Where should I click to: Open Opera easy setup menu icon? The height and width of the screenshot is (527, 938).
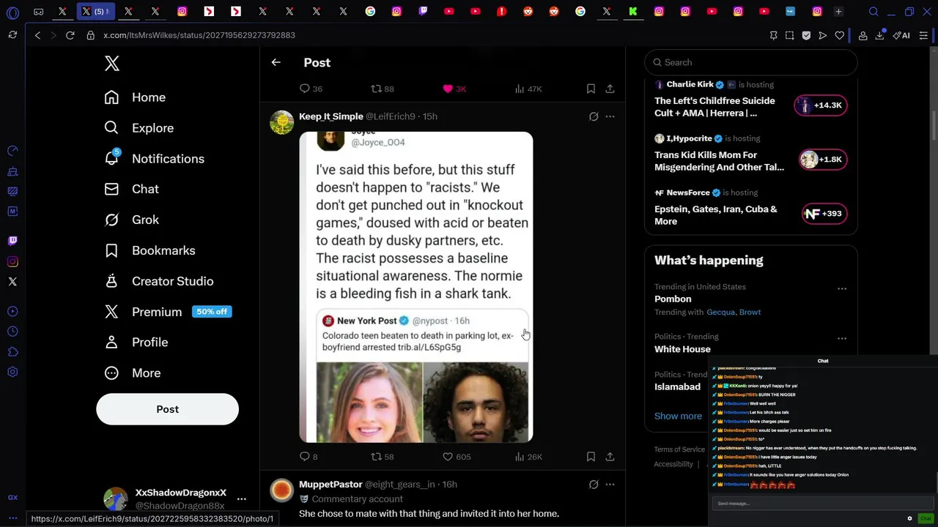point(923,35)
